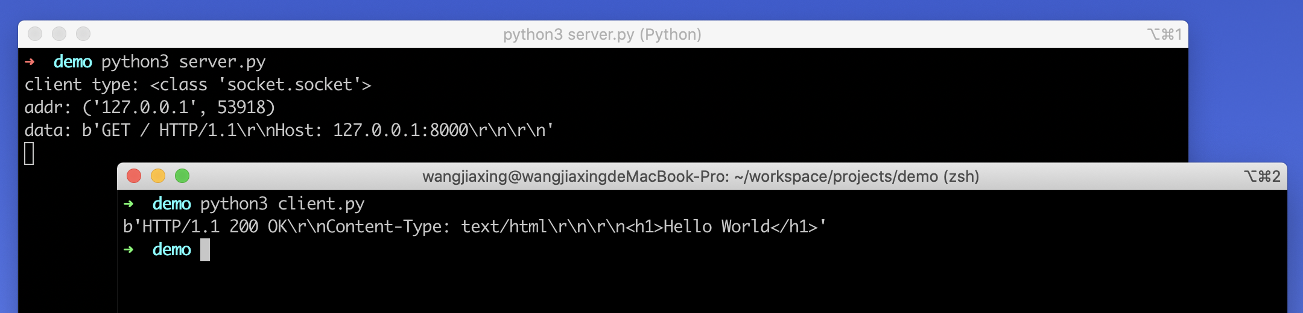Click the wangjiaxing@wangjiaxingdeMacBook-Pro window title
This screenshot has height=313, width=1303.
click(x=700, y=176)
